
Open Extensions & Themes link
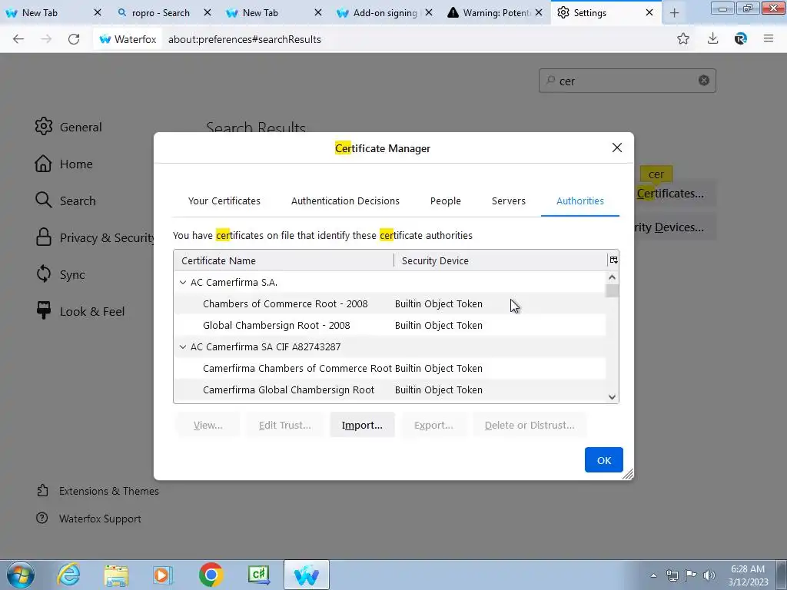tap(98, 491)
